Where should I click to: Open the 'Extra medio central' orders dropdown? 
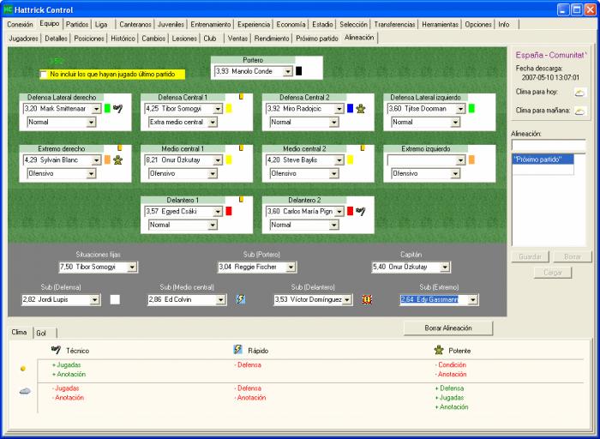click(x=213, y=122)
